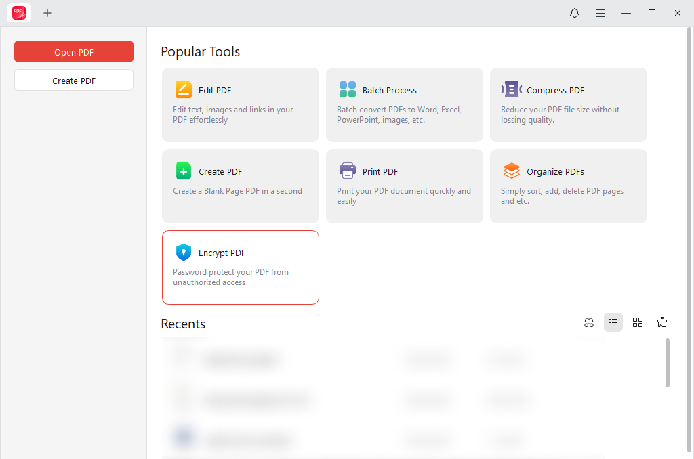Switch to the PDF home tab
694x459 pixels.
tap(18, 13)
